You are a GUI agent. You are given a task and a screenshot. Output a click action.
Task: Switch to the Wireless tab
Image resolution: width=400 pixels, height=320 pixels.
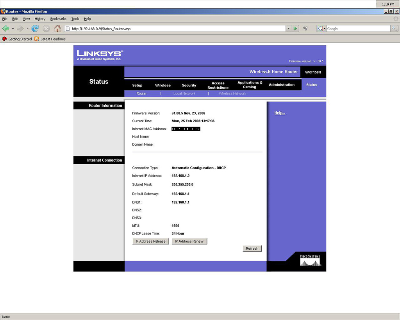(x=163, y=85)
